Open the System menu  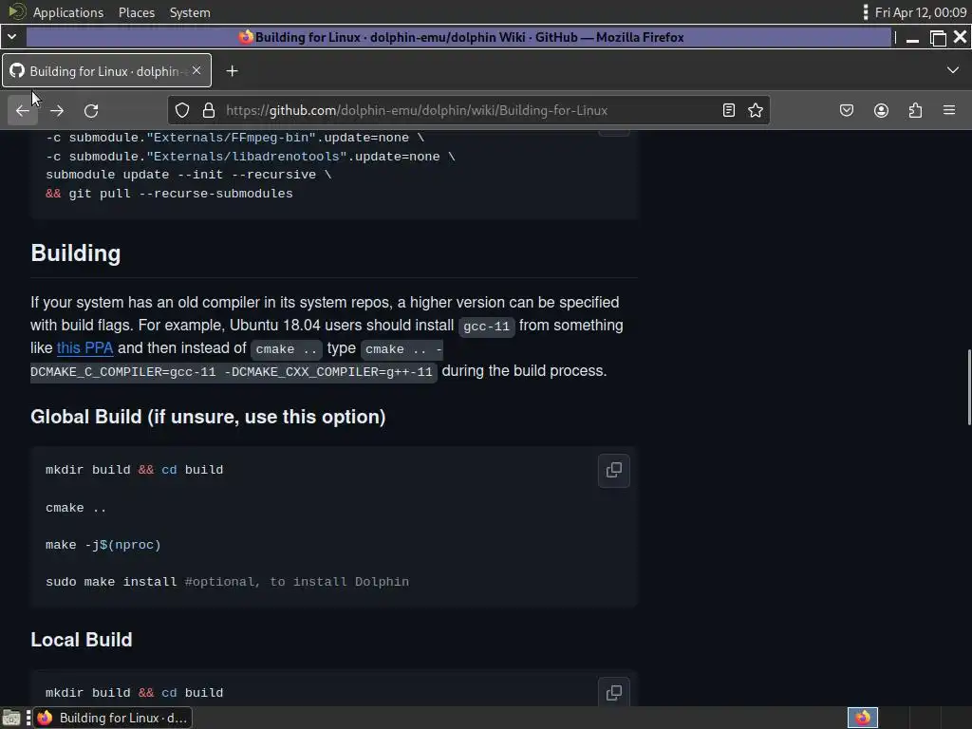click(x=190, y=12)
